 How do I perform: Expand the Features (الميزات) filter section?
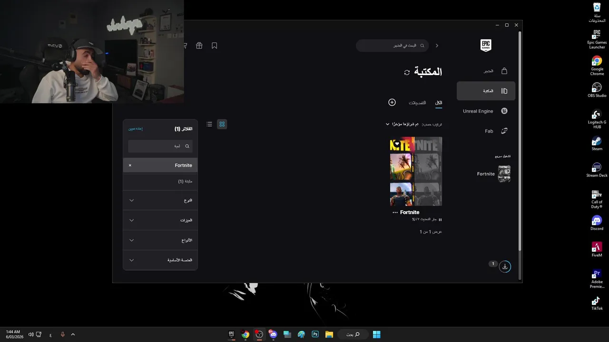coord(160,220)
